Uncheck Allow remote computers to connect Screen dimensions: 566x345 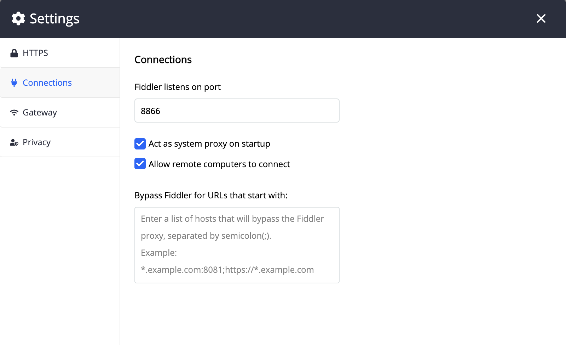(x=140, y=164)
